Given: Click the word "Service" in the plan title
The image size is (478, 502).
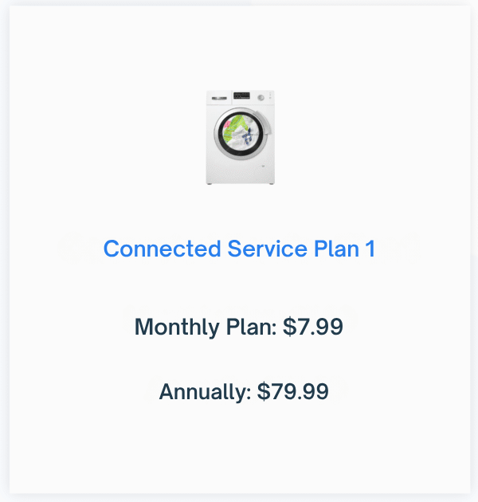Looking at the screenshot, I should [268, 249].
